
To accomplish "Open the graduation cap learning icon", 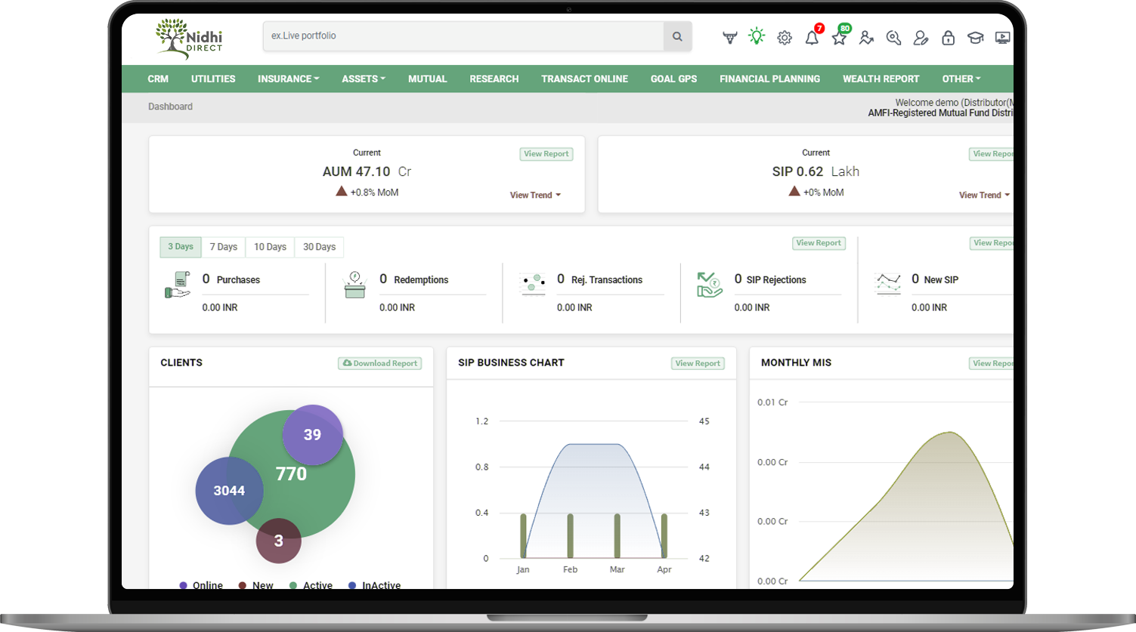I will (975, 38).
